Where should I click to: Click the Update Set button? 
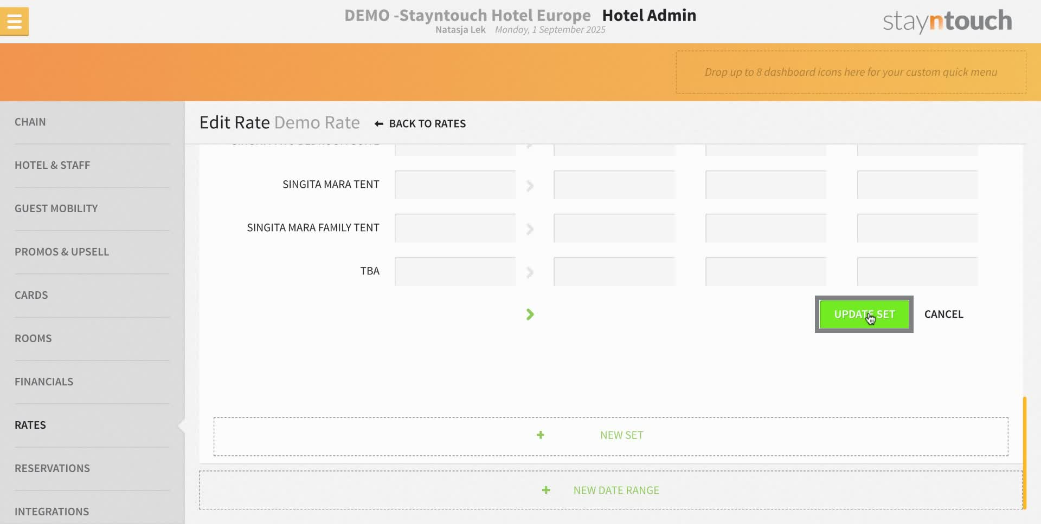pos(864,315)
